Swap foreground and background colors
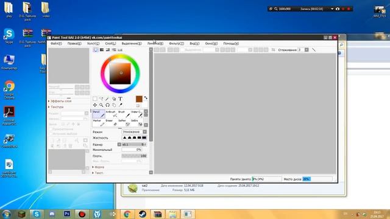 tap(146, 98)
